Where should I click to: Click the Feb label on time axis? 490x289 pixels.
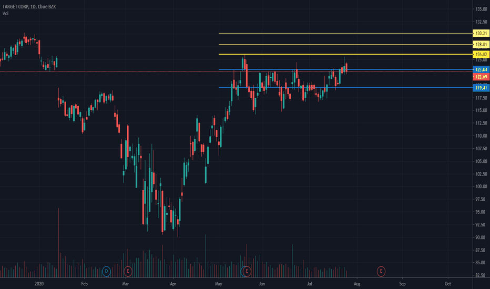pos(84,284)
